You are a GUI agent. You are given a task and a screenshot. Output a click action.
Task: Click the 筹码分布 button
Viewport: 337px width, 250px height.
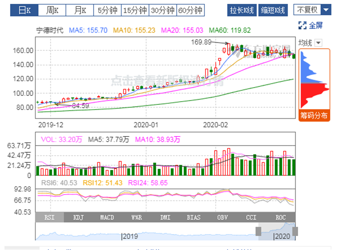click(314, 115)
